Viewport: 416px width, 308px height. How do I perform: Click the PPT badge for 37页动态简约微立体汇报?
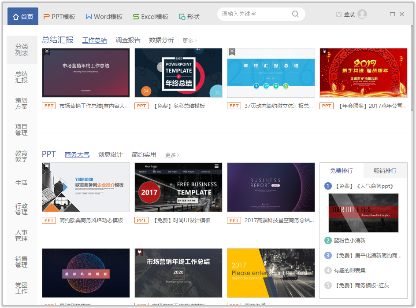click(234, 106)
